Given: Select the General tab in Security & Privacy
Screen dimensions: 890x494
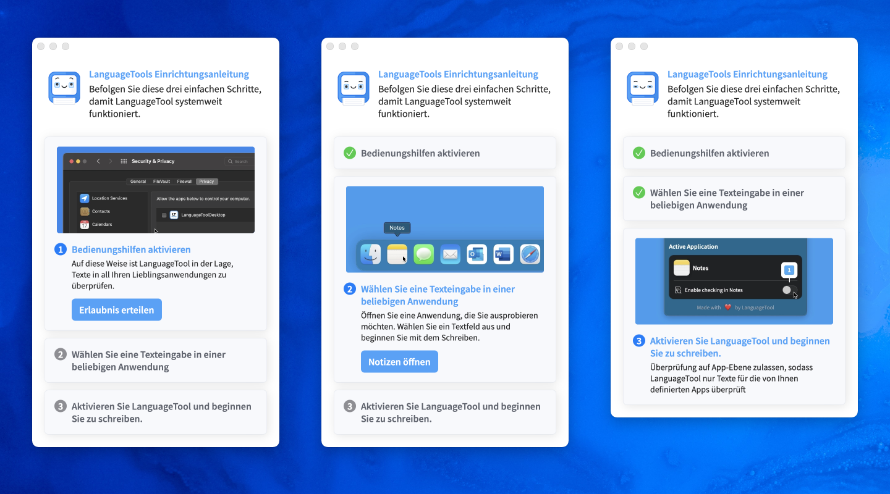Looking at the screenshot, I should tap(138, 182).
